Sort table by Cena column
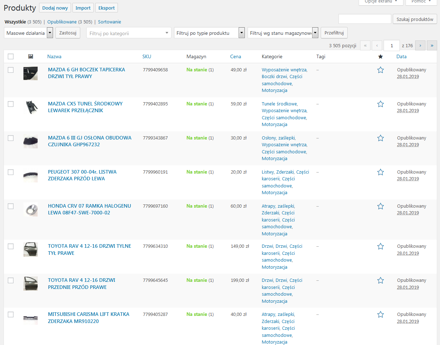This screenshot has width=440, height=345. tap(235, 56)
